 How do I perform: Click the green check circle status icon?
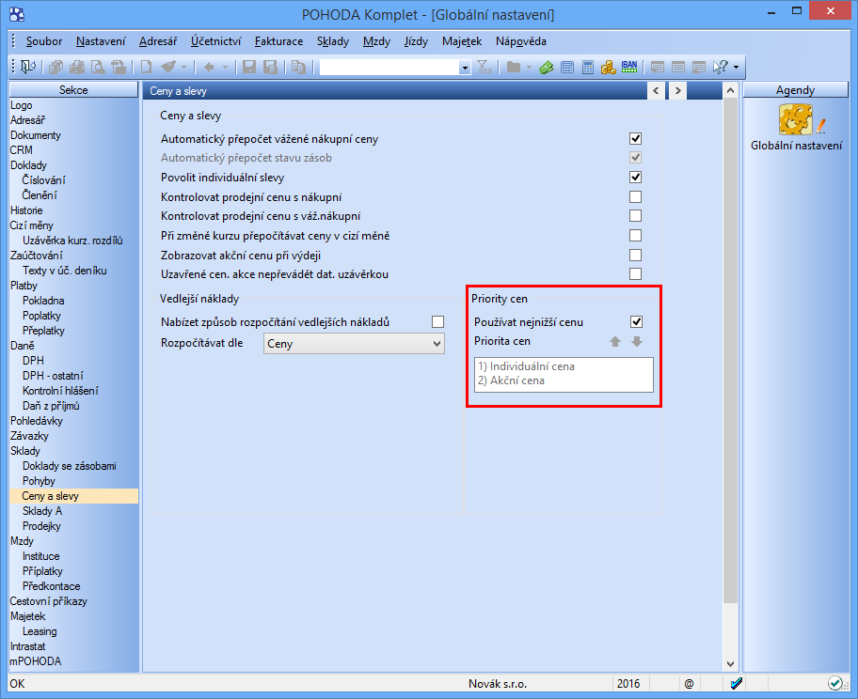[x=835, y=683]
